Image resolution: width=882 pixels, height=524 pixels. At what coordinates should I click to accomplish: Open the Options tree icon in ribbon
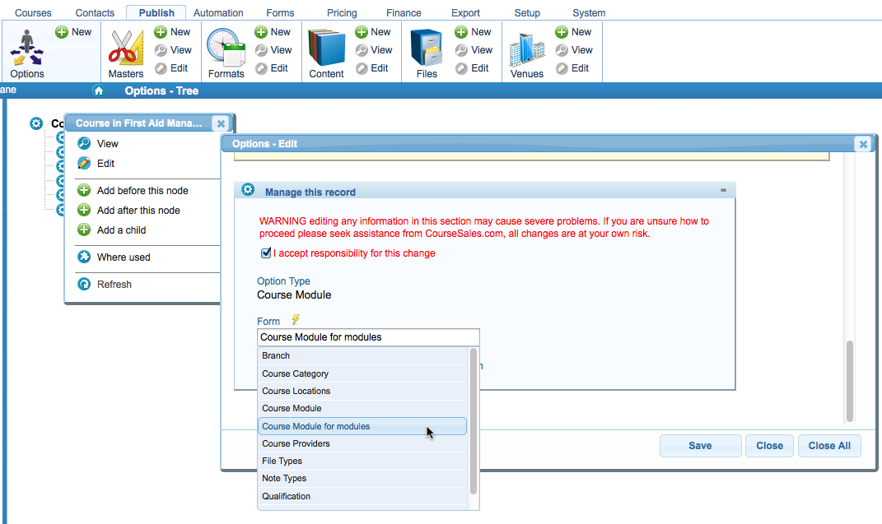click(x=26, y=49)
